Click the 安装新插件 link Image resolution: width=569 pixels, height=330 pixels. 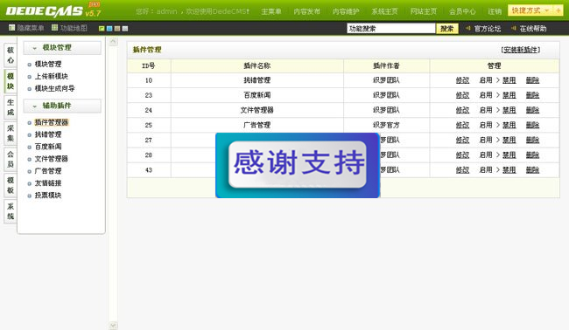(521, 50)
